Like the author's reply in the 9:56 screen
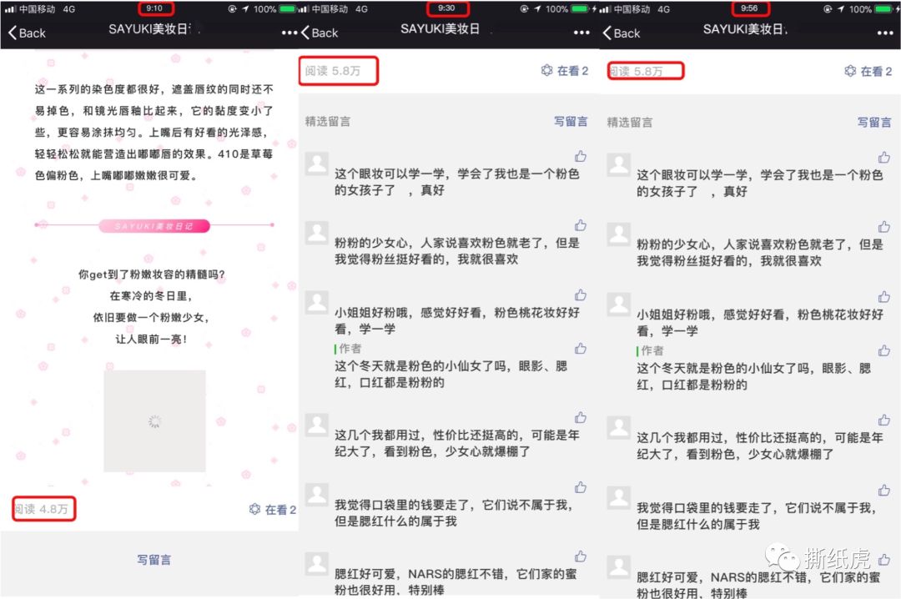Viewport: 901px width, 599px height. click(883, 350)
